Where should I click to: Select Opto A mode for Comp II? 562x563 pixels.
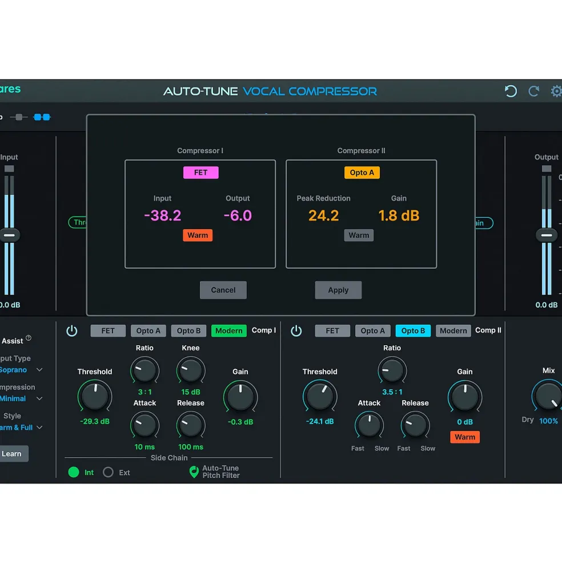tap(372, 331)
